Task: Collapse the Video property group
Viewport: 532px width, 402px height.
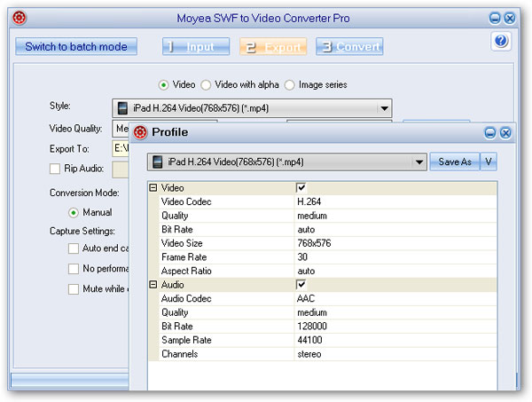Action: pyautogui.click(x=153, y=188)
